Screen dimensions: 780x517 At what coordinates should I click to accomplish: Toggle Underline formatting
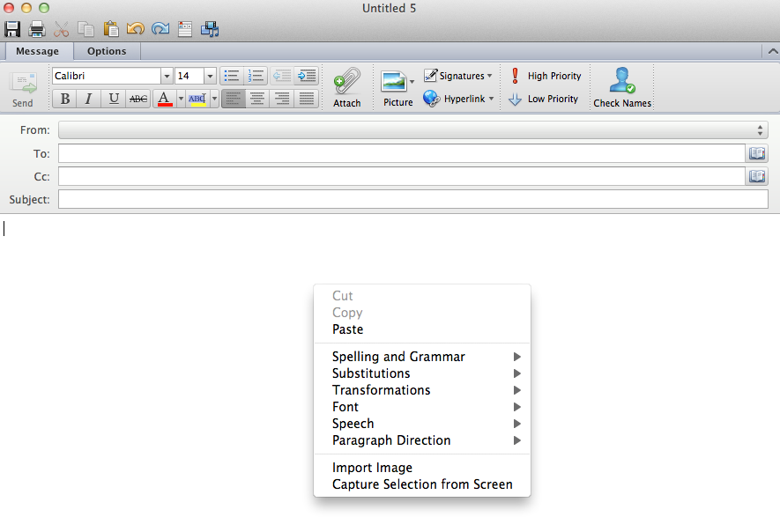tap(114, 99)
